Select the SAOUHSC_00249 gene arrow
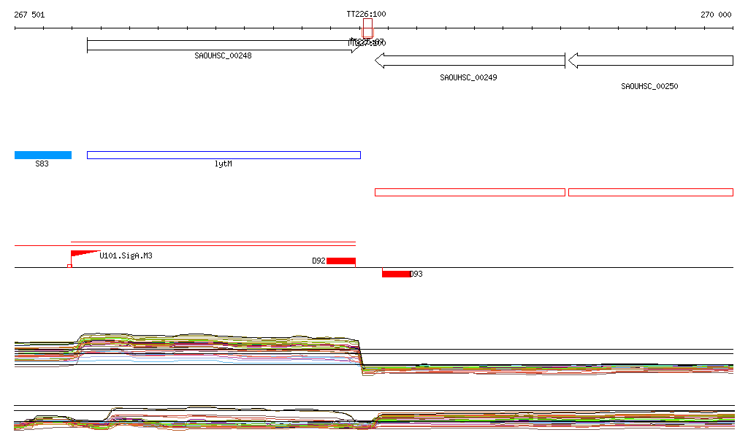 click(470, 61)
